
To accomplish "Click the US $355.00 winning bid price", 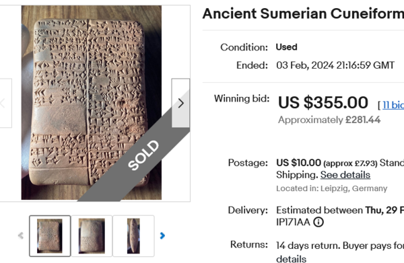I will click(x=323, y=102).
